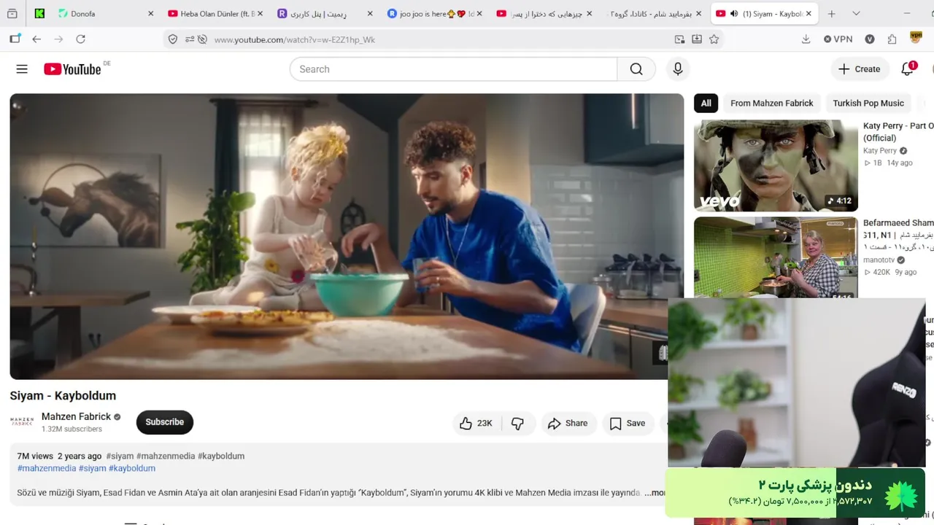Click the icon left of the back arrow

pos(15,39)
